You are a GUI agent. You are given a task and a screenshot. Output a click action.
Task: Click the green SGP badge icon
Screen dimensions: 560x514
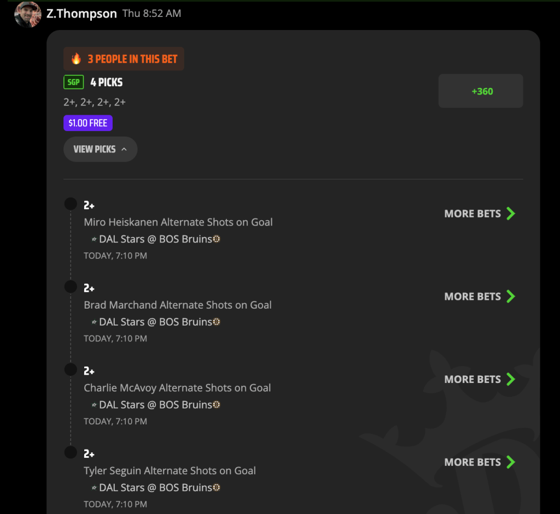point(74,82)
